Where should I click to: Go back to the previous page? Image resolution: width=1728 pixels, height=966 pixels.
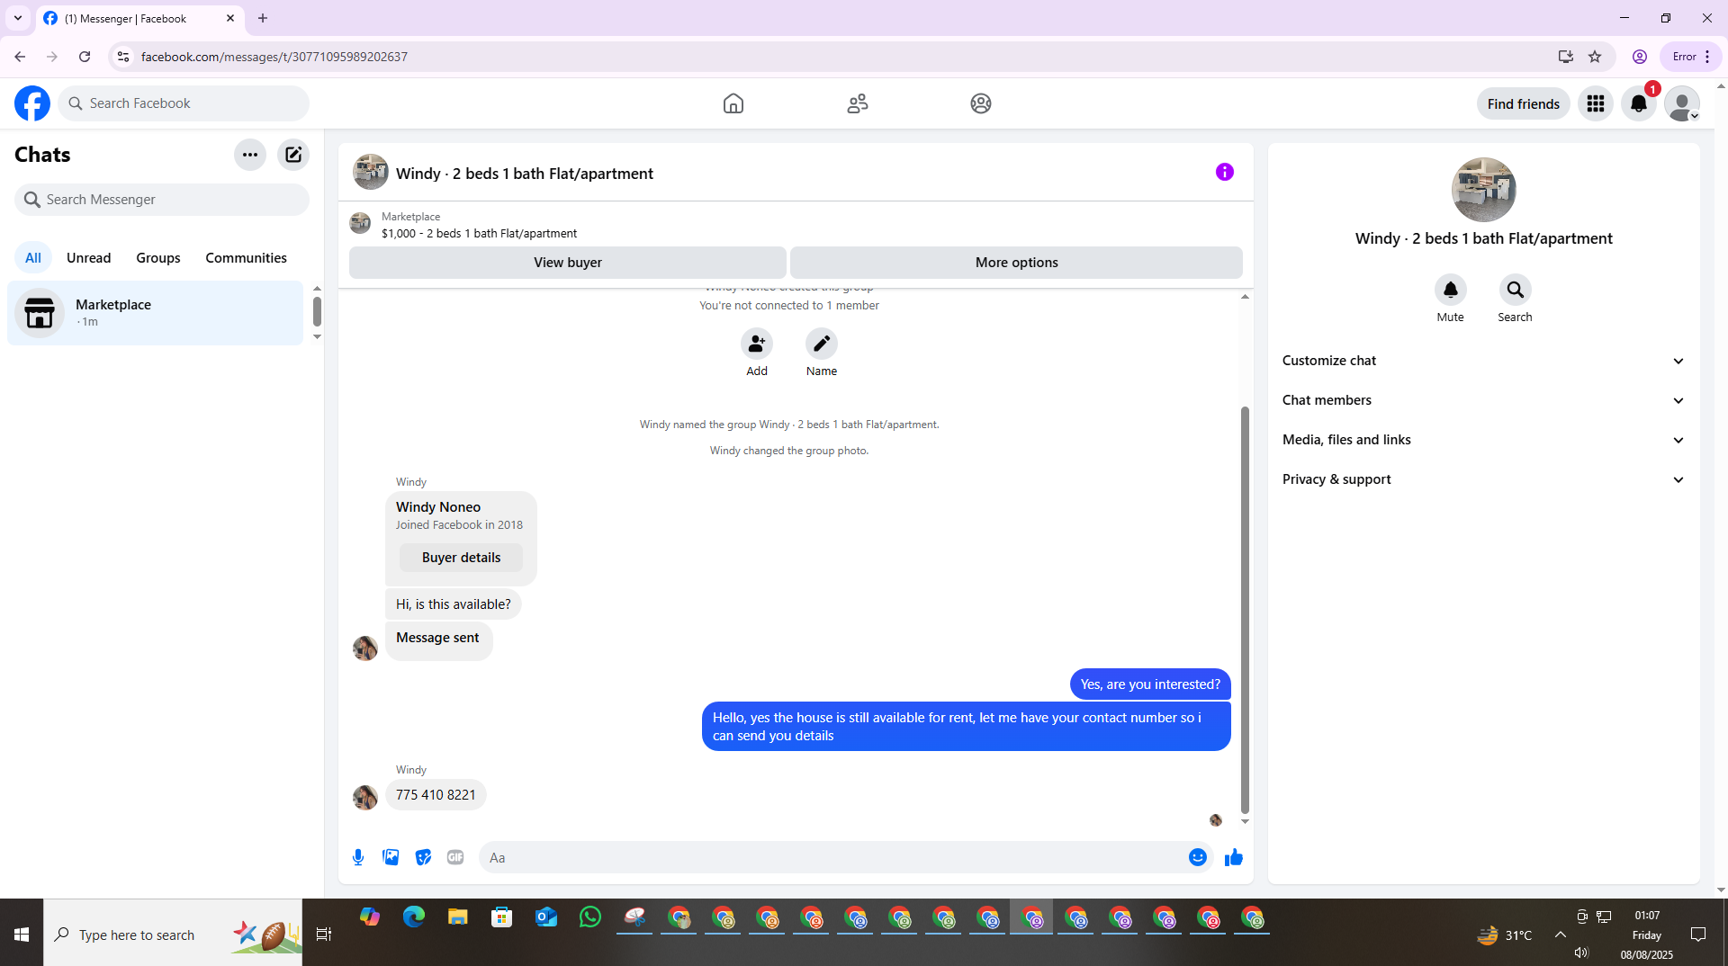(x=20, y=57)
